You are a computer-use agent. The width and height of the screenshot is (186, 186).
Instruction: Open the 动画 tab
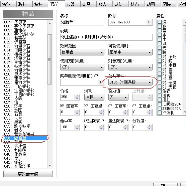(x=153, y=4)
